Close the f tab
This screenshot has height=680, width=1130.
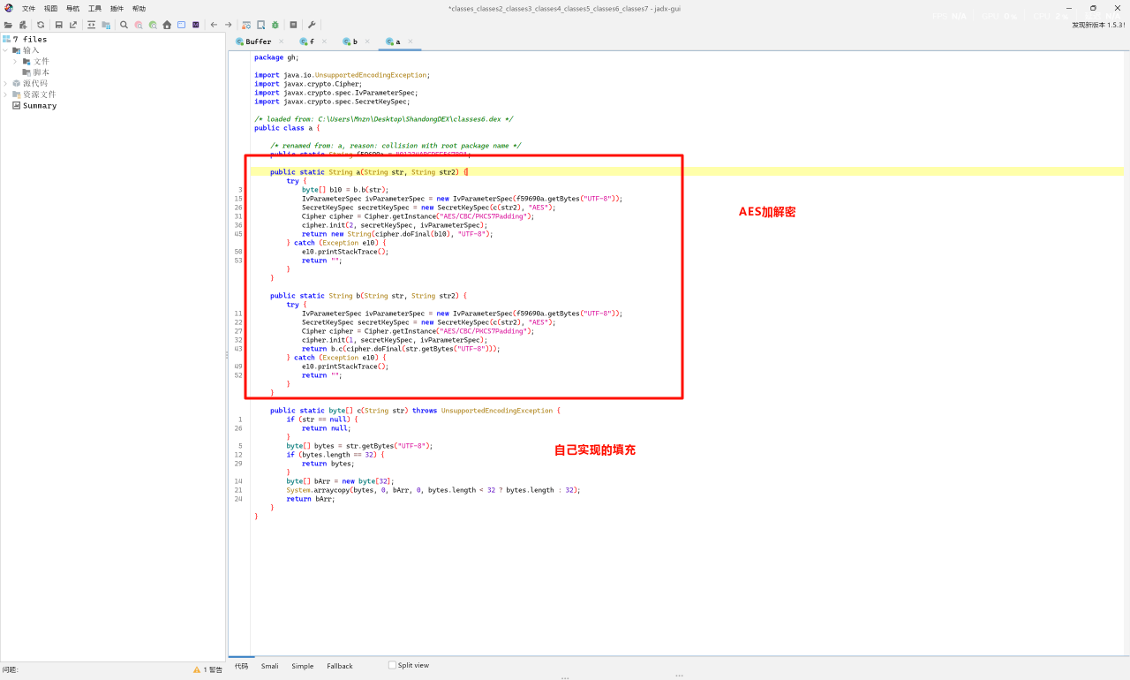coord(324,42)
